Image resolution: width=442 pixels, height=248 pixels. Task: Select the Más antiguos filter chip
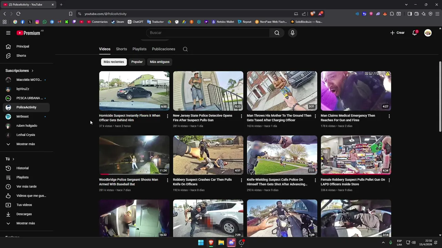tap(160, 62)
